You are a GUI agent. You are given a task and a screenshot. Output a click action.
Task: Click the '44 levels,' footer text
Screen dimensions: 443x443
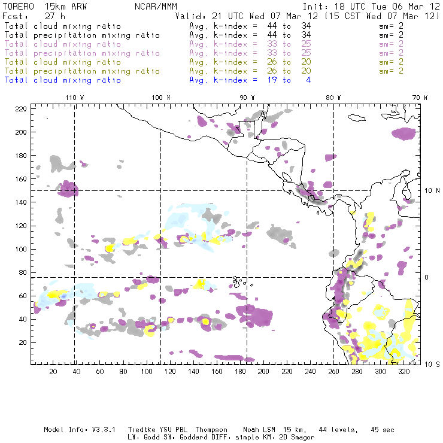click(338, 430)
